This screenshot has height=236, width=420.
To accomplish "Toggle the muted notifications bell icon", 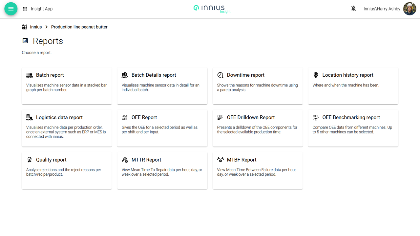I will click(x=353, y=9).
